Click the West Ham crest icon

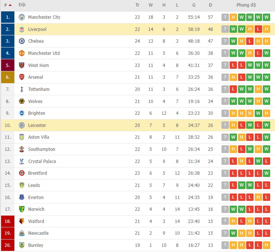[x=22, y=65]
